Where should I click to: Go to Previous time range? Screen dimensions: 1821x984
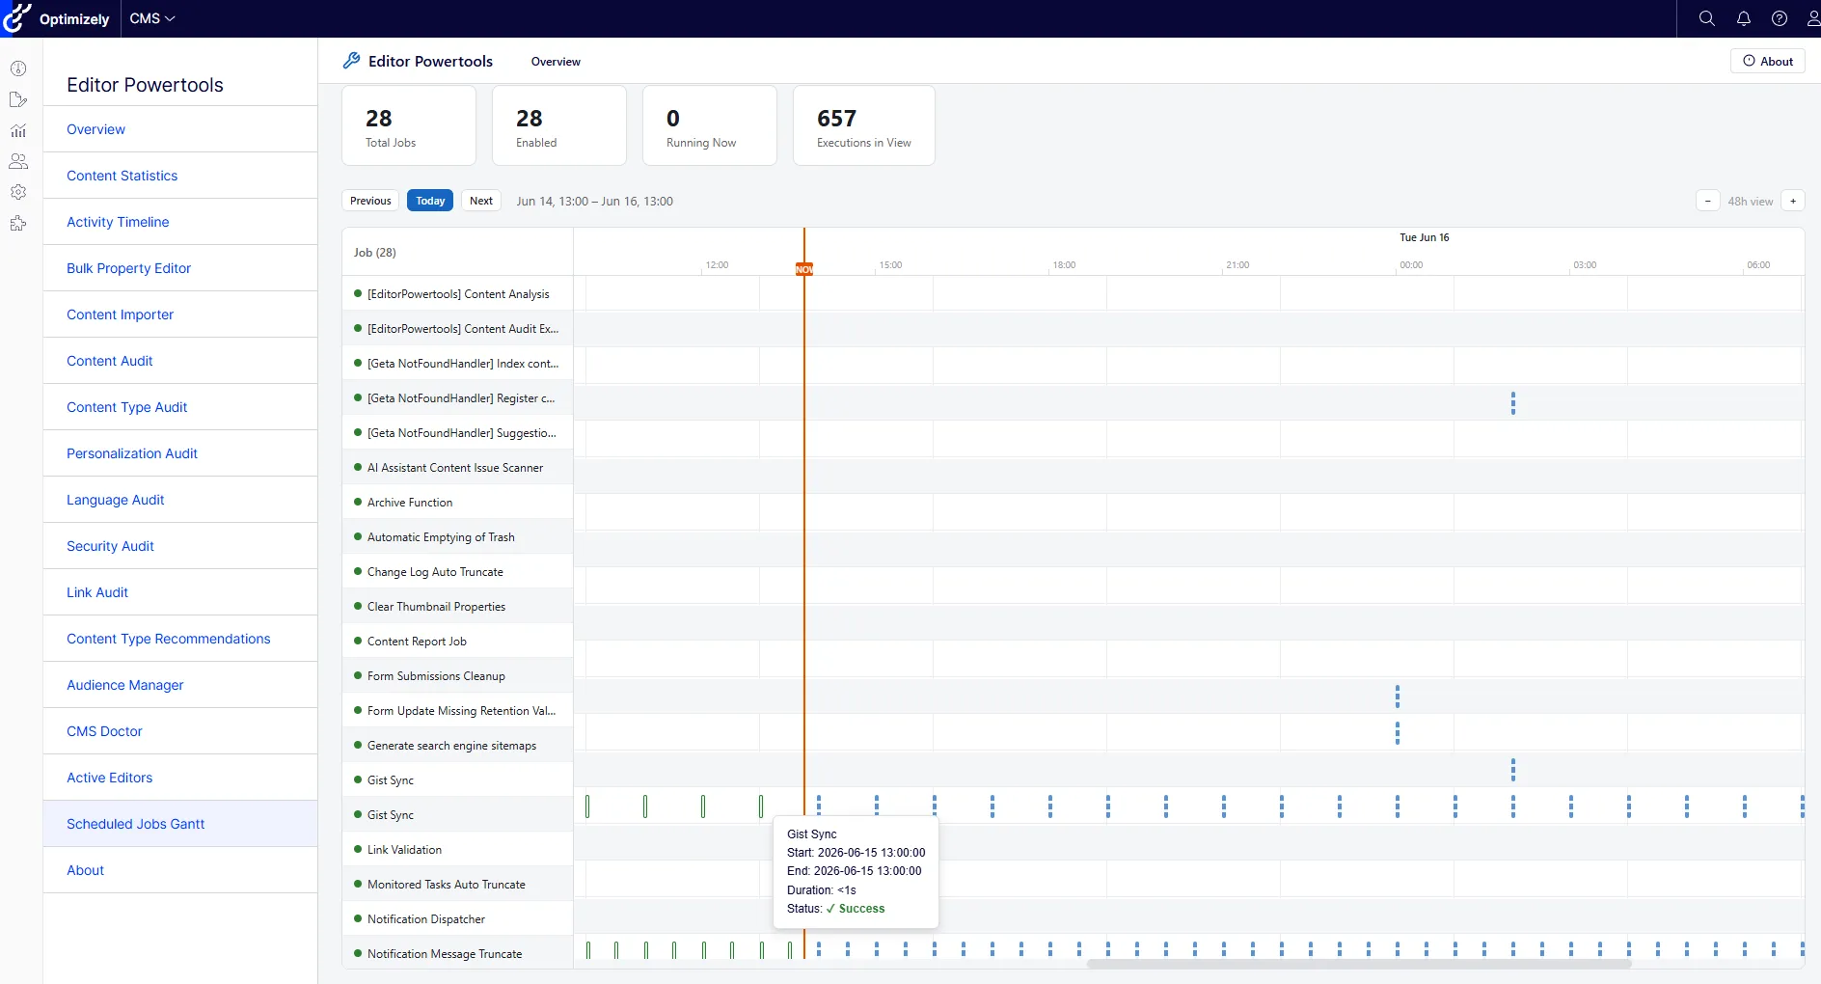coord(370,201)
